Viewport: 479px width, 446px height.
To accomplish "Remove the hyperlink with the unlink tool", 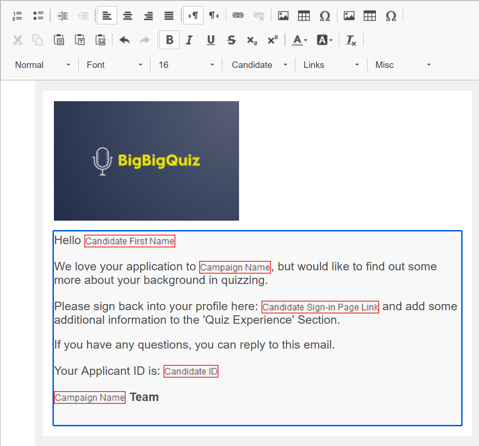I will (259, 15).
